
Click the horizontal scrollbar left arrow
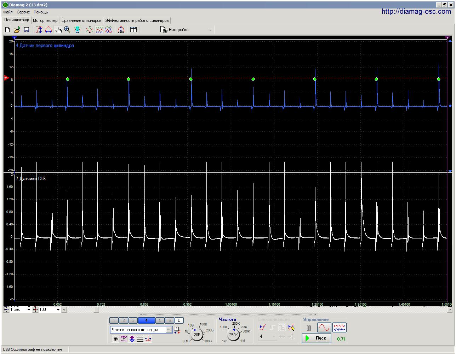pyautogui.click(x=64, y=310)
